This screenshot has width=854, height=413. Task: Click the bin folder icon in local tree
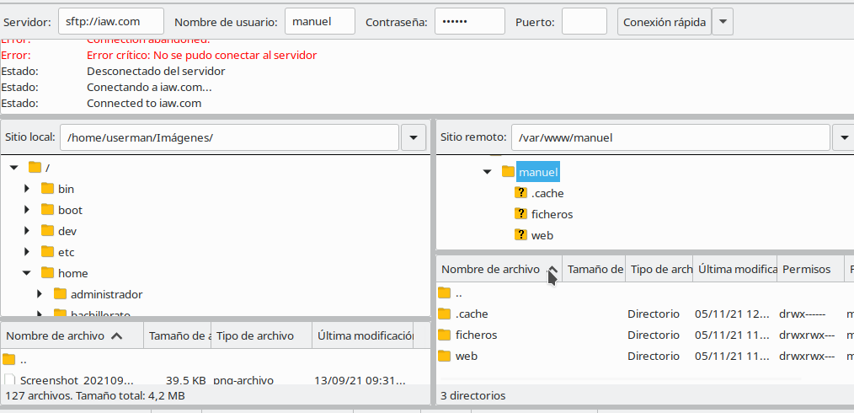[x=47, y=189]
